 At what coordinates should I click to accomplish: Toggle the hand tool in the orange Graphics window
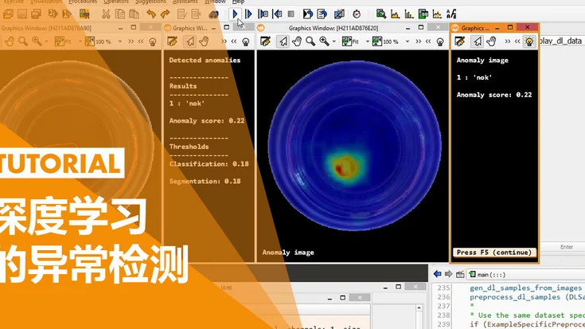coord(491,41)
